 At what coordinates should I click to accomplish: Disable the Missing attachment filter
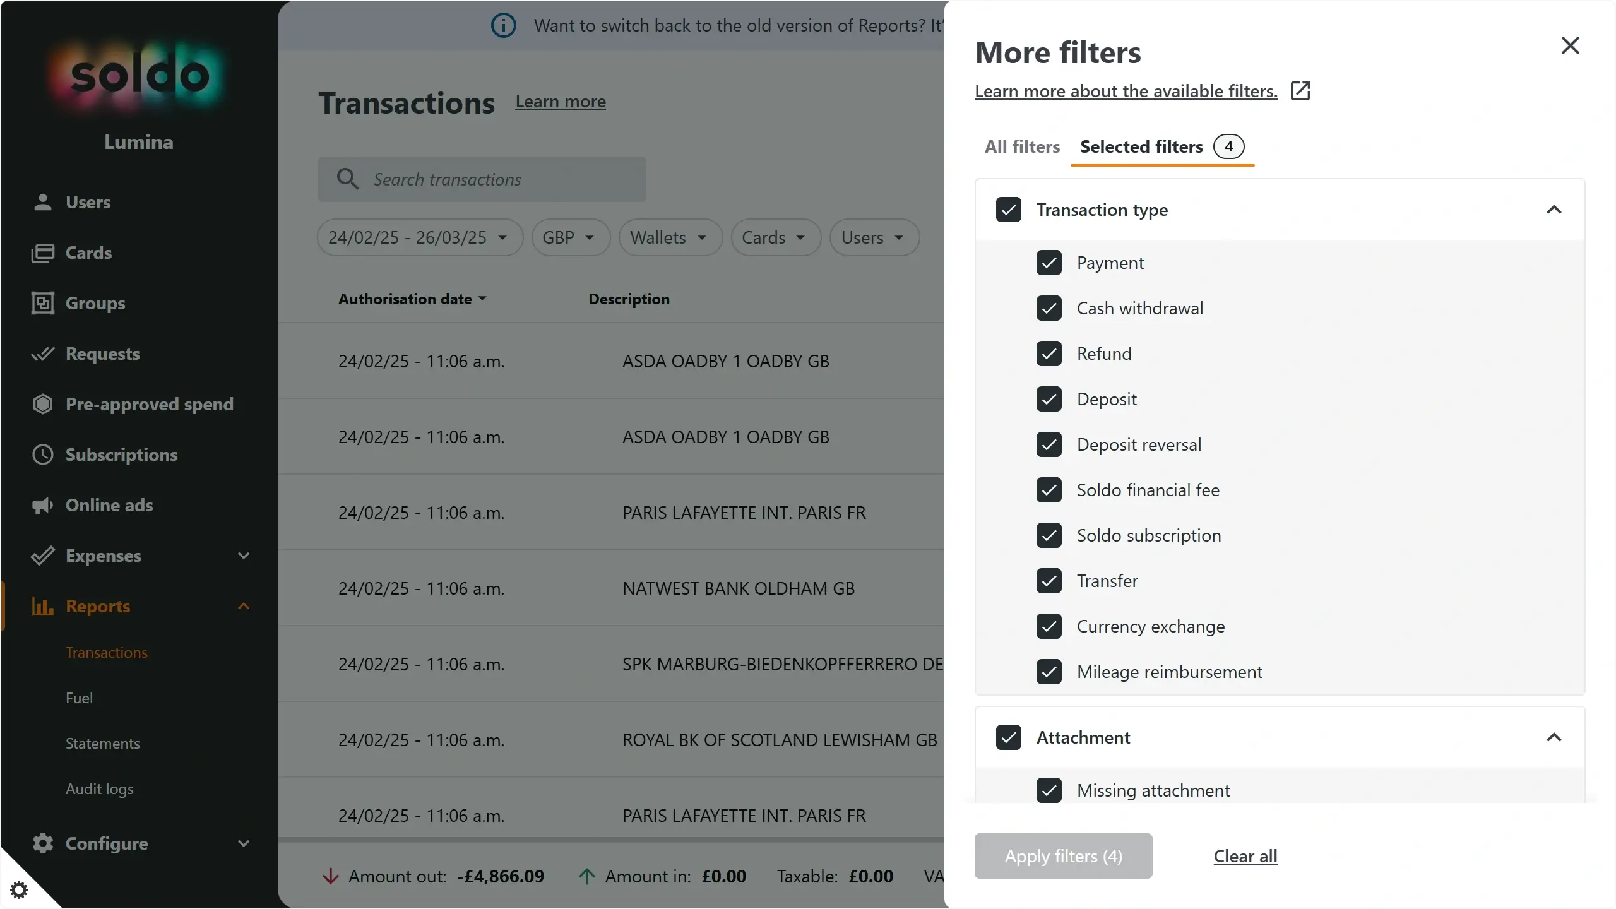[x=1049, y=790]
